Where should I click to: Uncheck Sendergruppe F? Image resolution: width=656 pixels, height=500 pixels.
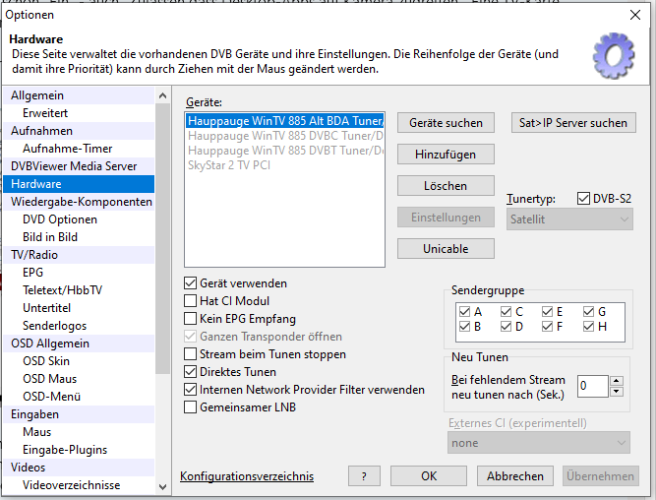pyautogui.click(x=547, y=326)
